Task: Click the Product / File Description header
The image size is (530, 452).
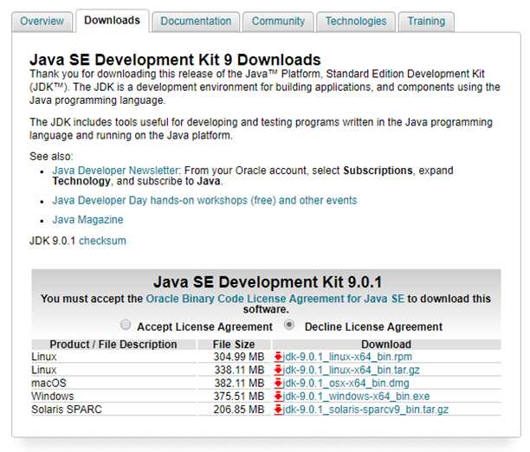Action: click(113, 344)
